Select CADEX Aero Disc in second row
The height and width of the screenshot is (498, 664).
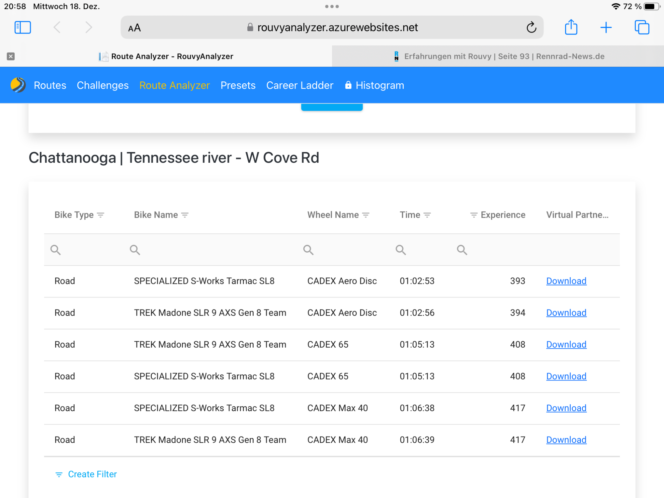click(342, 313)
